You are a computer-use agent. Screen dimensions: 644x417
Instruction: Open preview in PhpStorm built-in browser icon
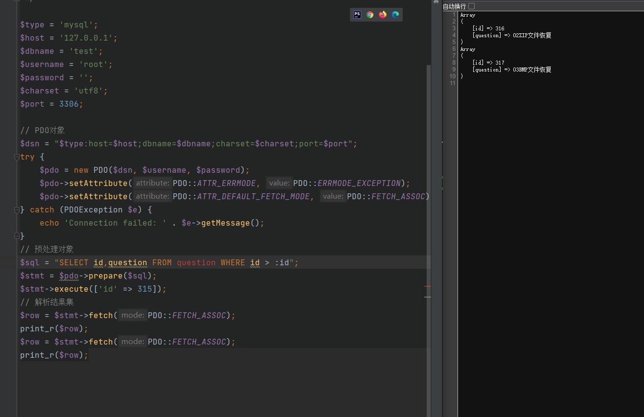click(357, 15)
